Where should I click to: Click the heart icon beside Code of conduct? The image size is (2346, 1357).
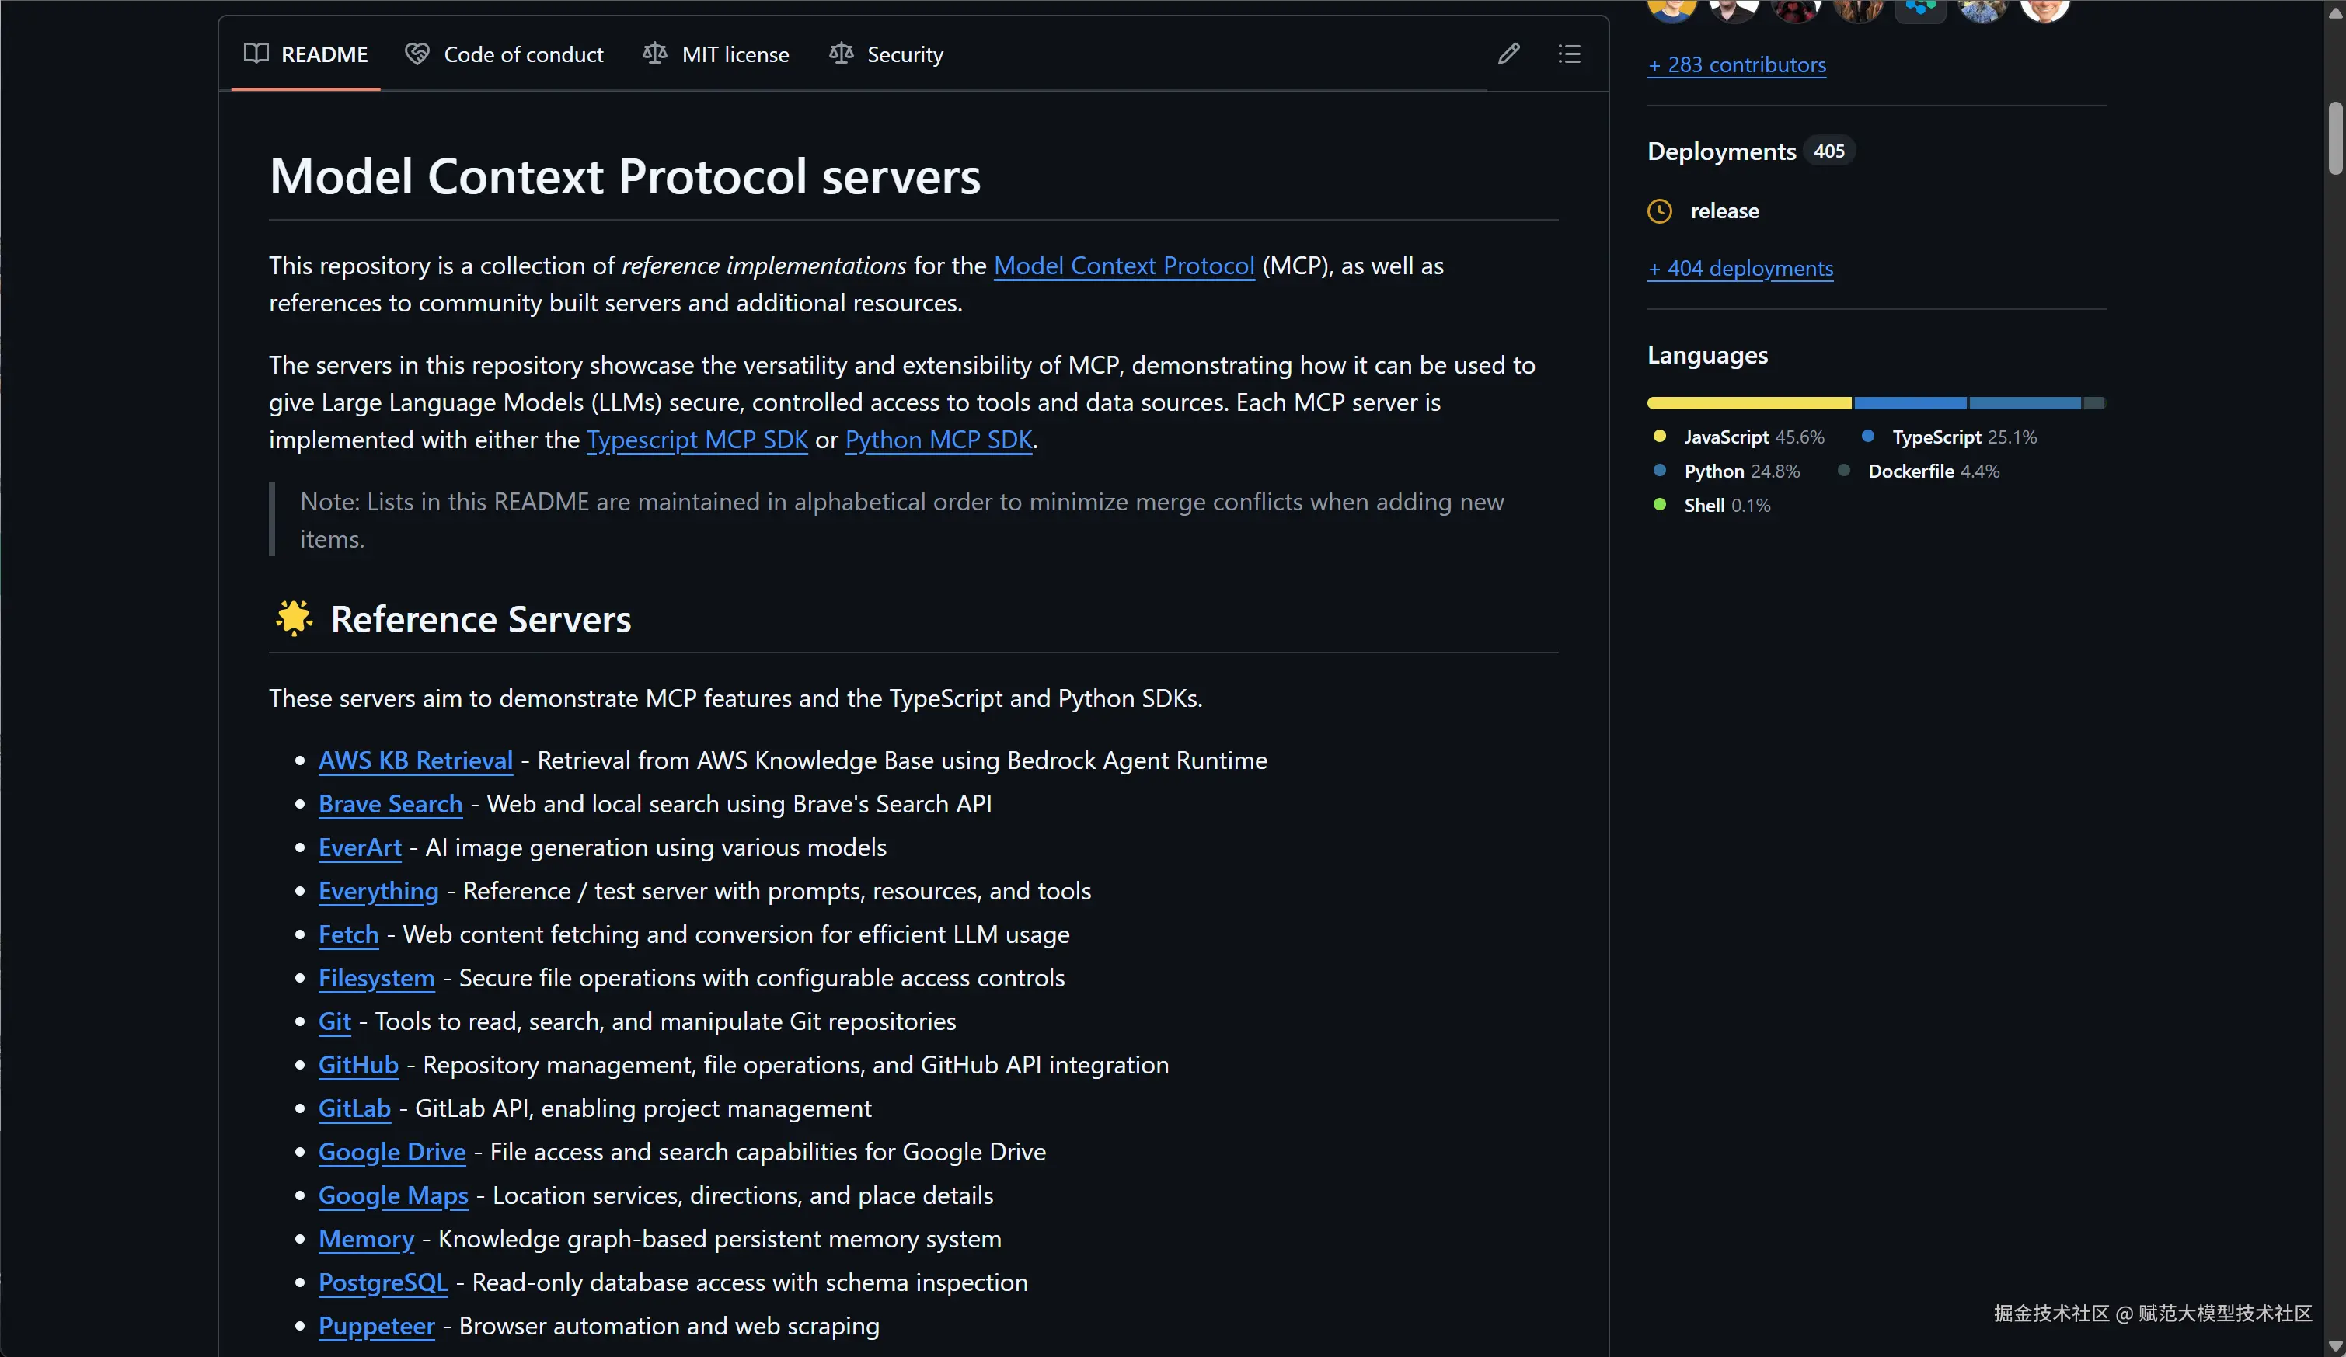417,54
